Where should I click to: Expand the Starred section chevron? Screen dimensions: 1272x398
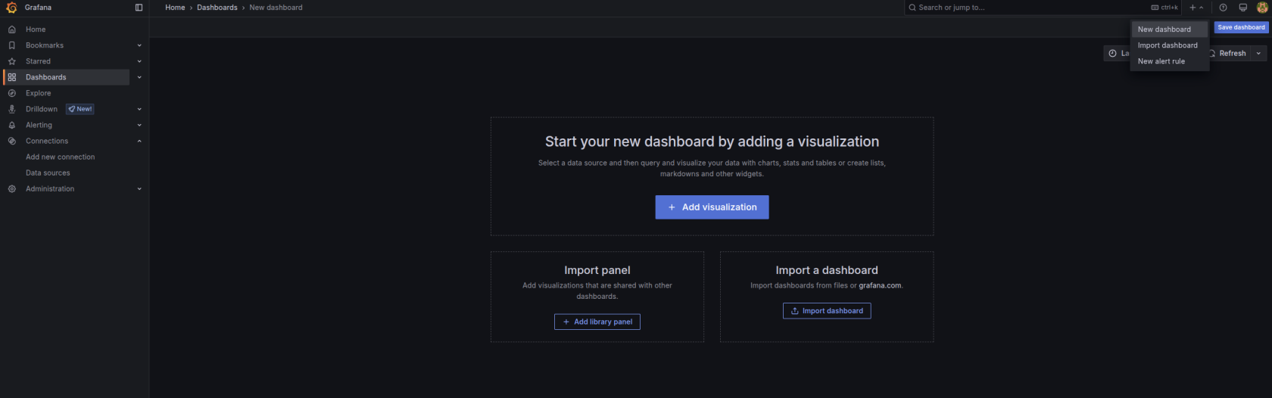click(139, 61)
